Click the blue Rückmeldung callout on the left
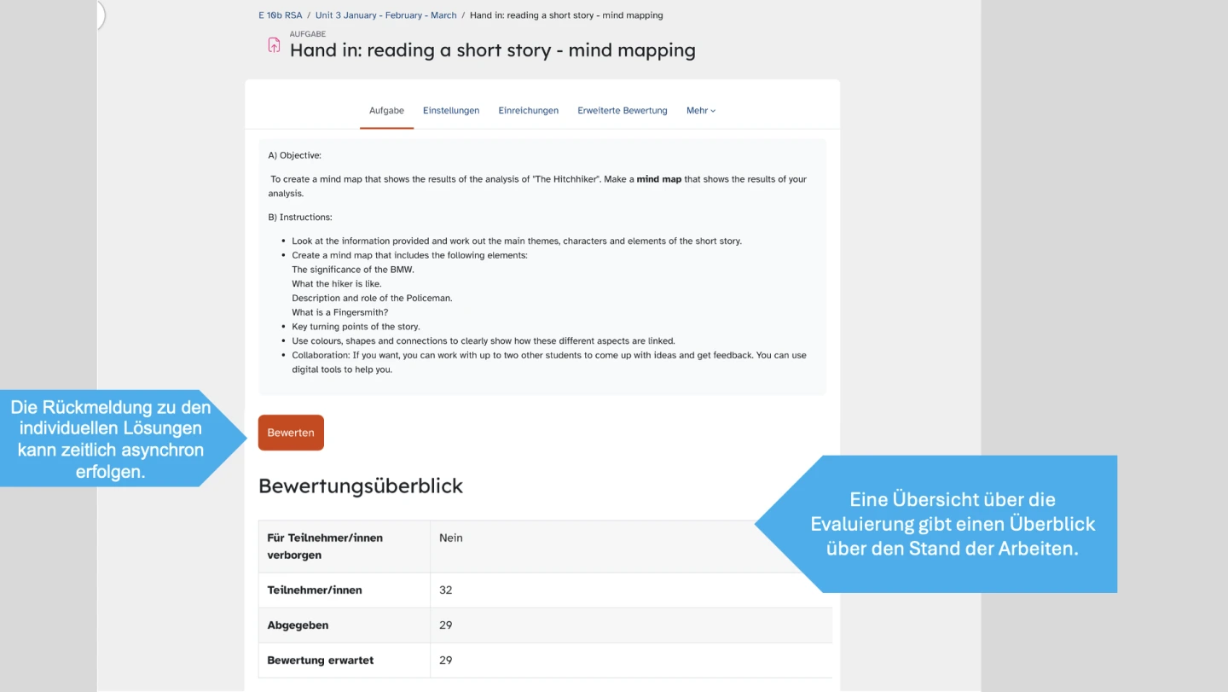 click(x=111, y=439)
